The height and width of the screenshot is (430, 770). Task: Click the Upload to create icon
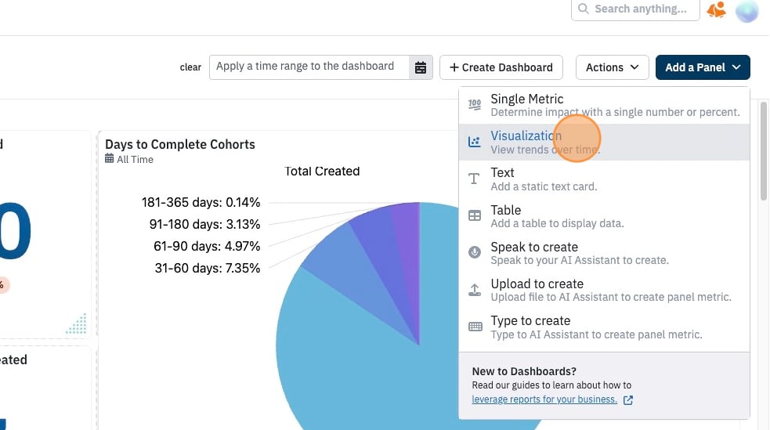click(x=475, y=290)
